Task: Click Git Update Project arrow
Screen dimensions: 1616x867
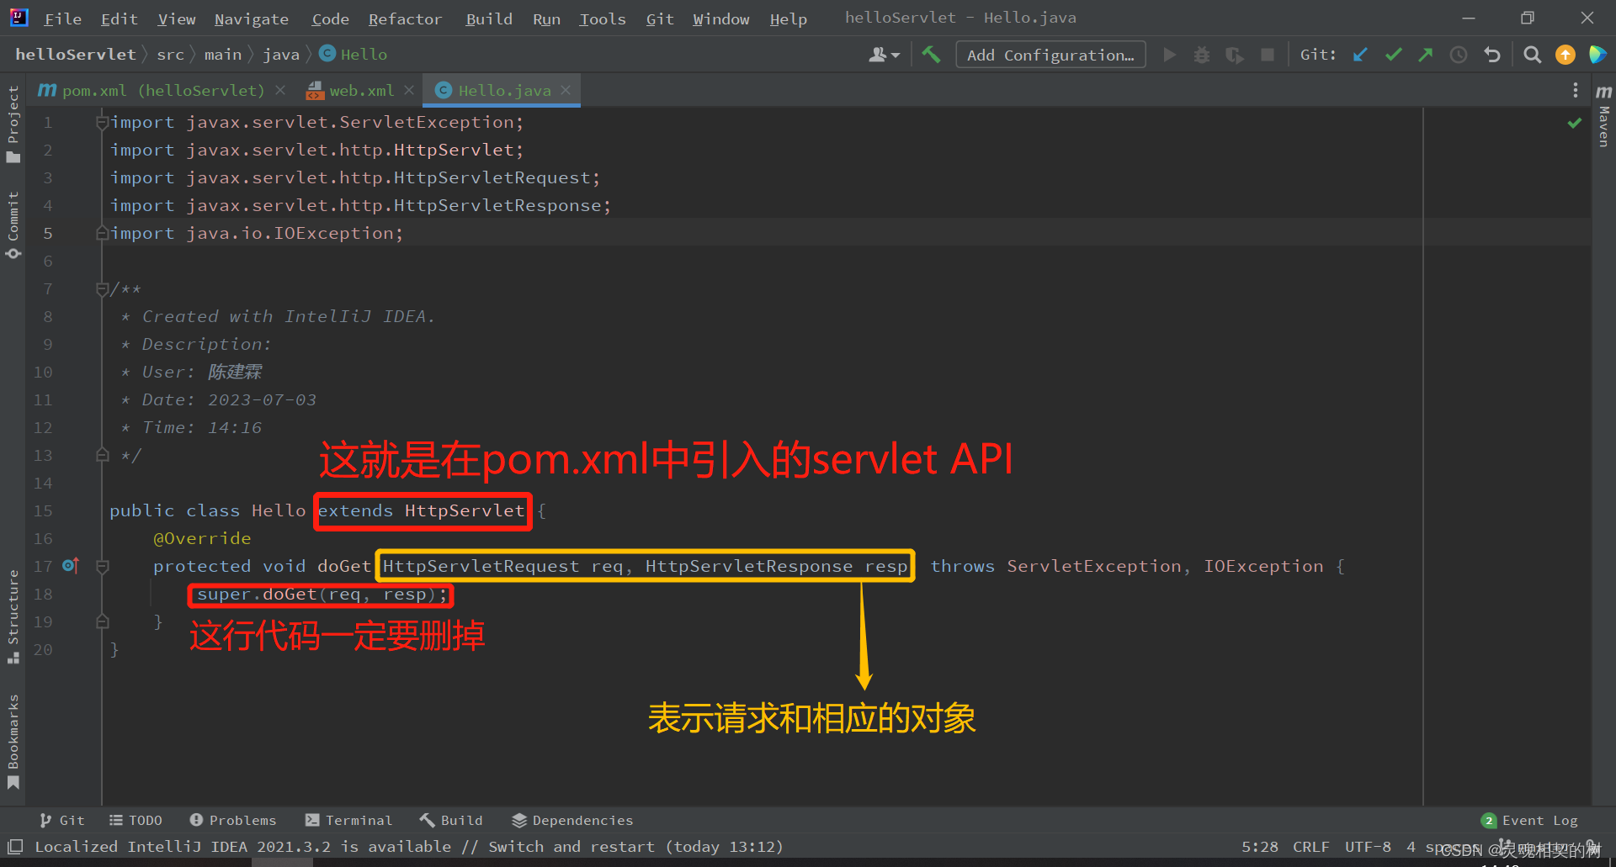Action: 1360,55
